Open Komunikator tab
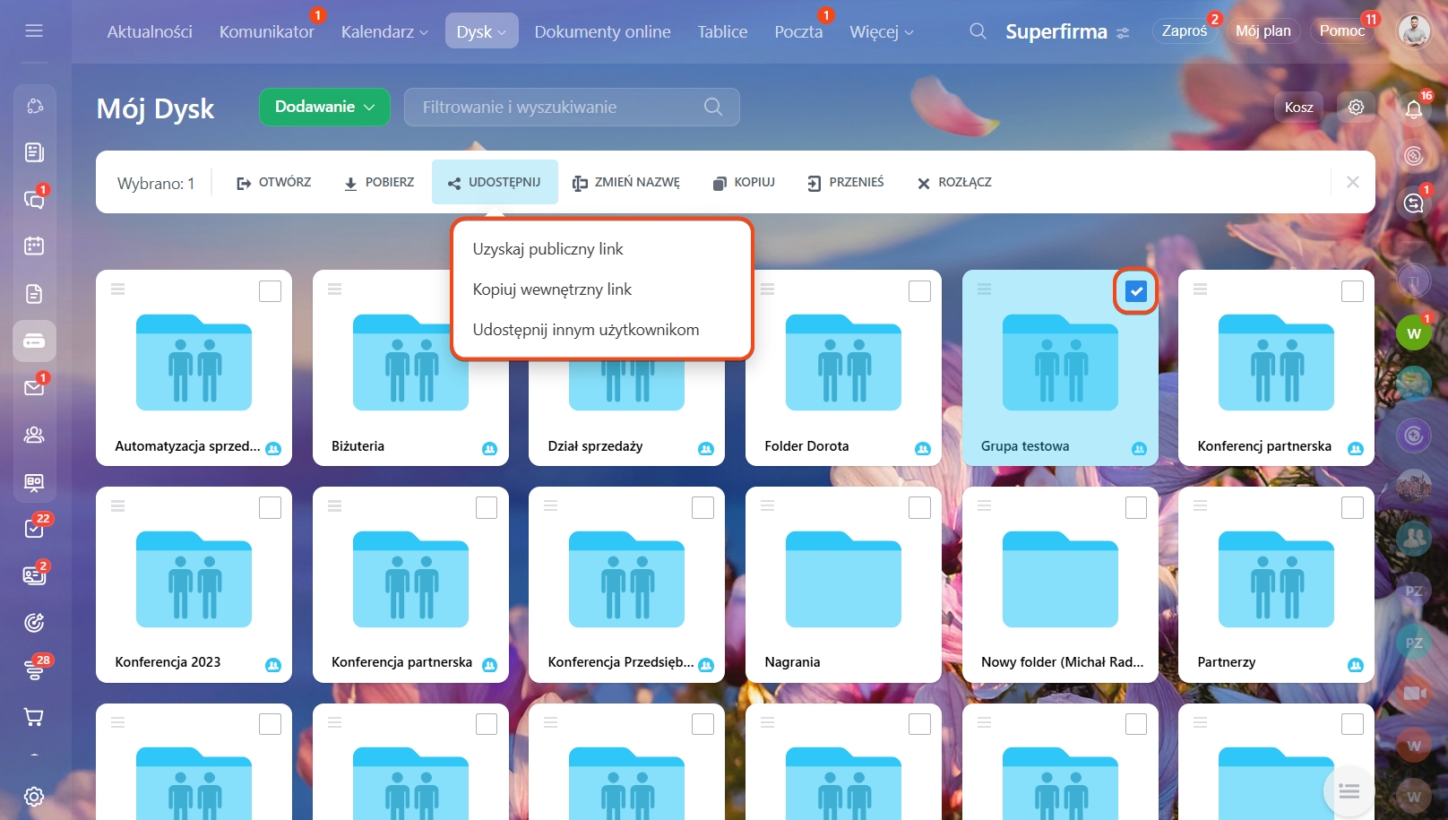Image resolution: width=1448 pixels, height=820 pixels. [x=267, y=31]
